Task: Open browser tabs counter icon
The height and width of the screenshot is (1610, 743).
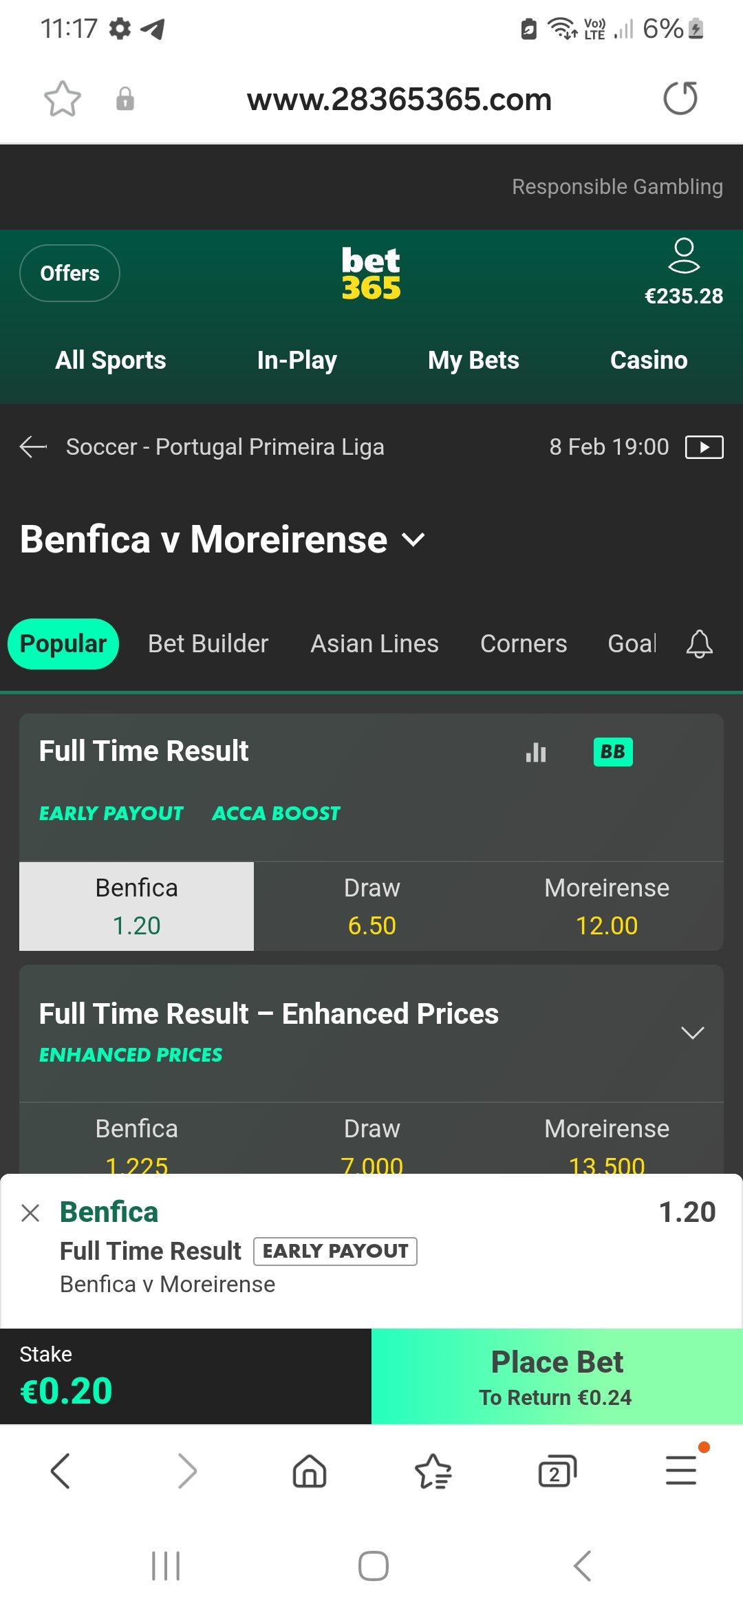Action: click(x=557, y=1472)
